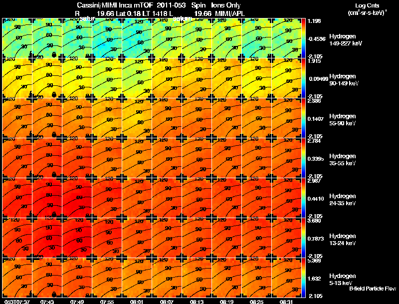Click the color bar for the 35-55 keV row
399x304 pixels.
303,158
